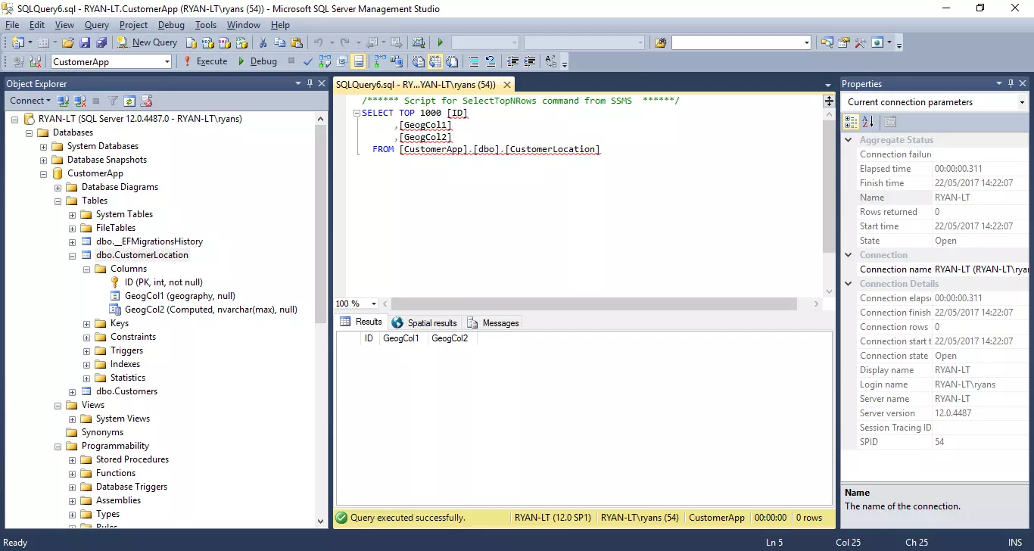Expand the Keys folder in tree
The width and height of the screenshot is (1034, 551).
click(86, 323)
